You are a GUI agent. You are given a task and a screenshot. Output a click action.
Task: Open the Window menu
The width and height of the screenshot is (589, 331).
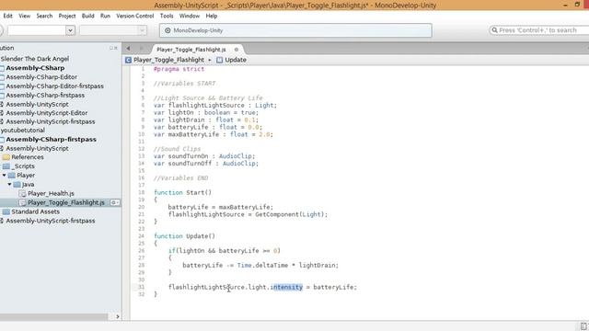190,16
